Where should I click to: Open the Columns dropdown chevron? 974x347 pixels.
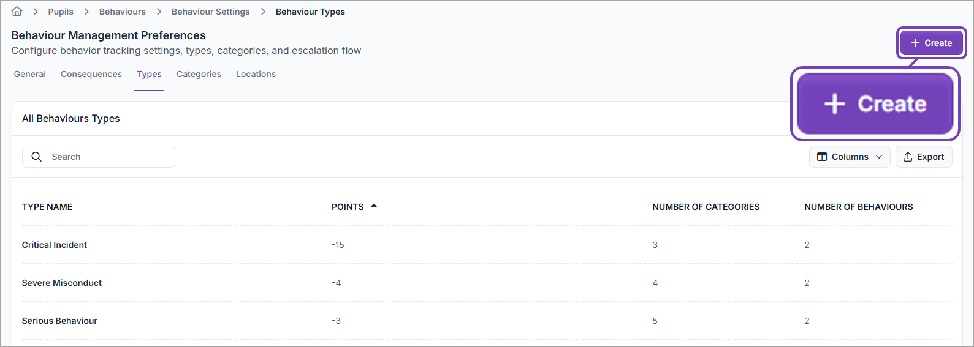(x=879, y=157)
